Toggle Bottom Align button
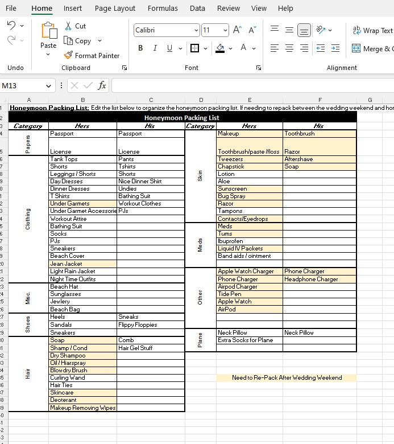 tap(304, 30)
